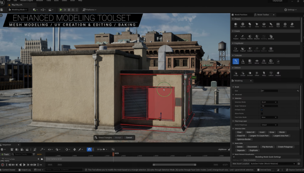Click the green Play level button
The image size is (304, 173).
pyautogui.click(x=61, y=10)
